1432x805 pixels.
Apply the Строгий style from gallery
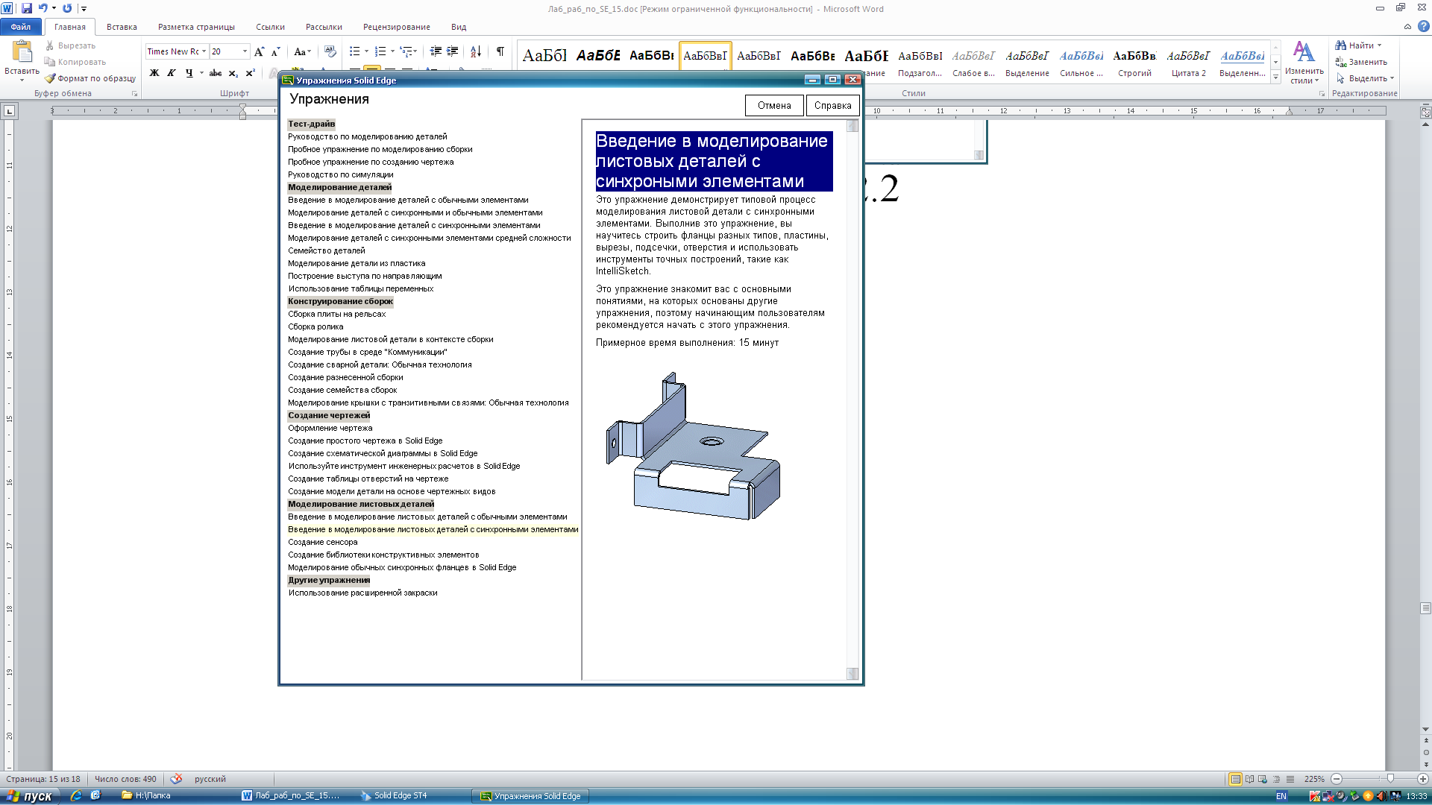point(1134,61)
